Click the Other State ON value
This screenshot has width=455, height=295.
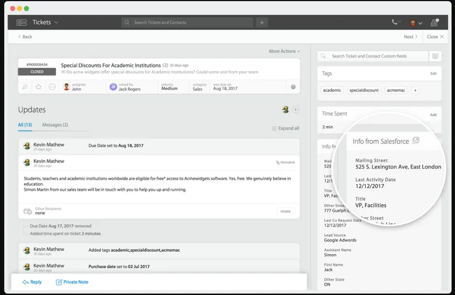click(327, 285)
